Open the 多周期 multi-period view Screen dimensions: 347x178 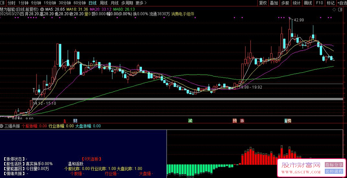tap(127, 3)
